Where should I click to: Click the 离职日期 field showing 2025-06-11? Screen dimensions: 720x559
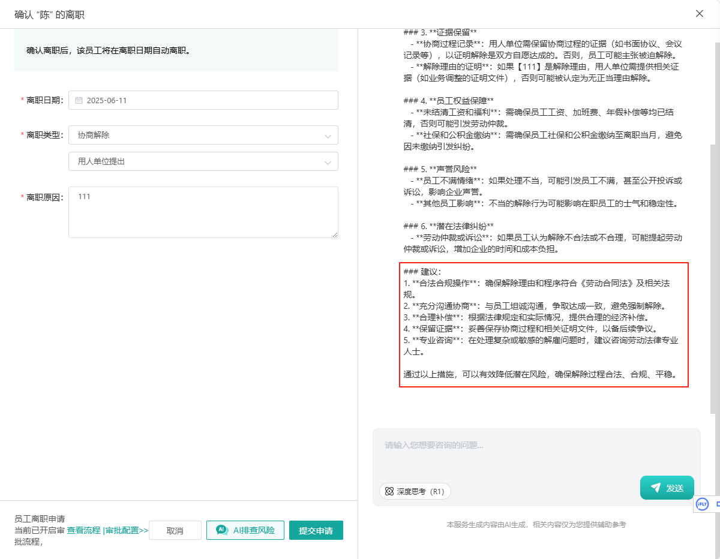[203, 101]
